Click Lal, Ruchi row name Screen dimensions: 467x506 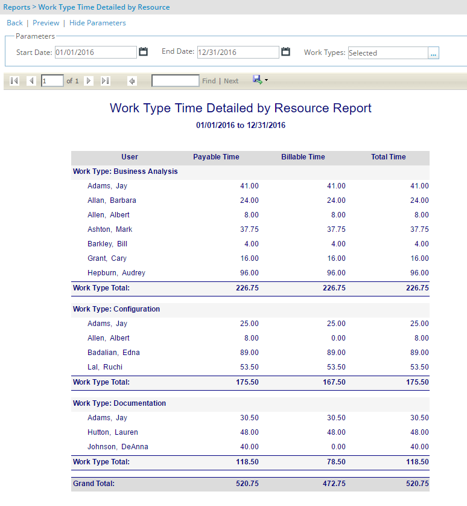pos(105,367)
